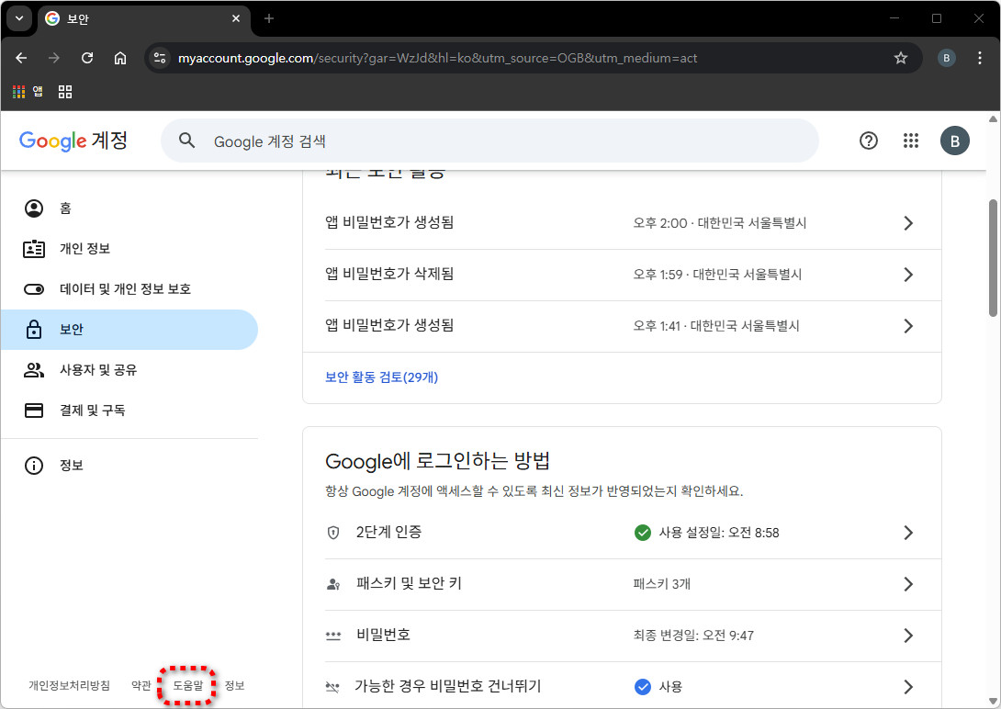
Task: Select 보안 in the sidebar
Action: (x=129, y=330)
